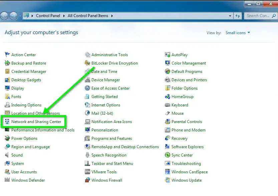Open the Power Options icon
Image resolution: width=278 pixels, height=196 pixels.
[x=7, y=138]
